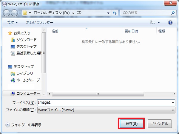Open address bar path history dropdown
Viewport: 179px width, 134px height.
[108, 13]
